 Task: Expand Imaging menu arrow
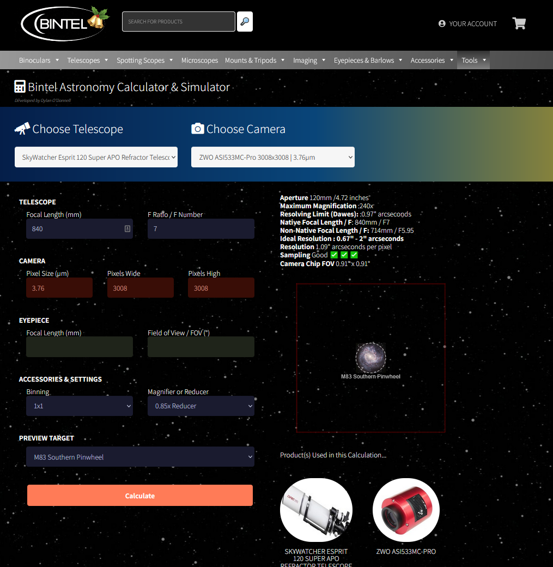coord(324,60)
